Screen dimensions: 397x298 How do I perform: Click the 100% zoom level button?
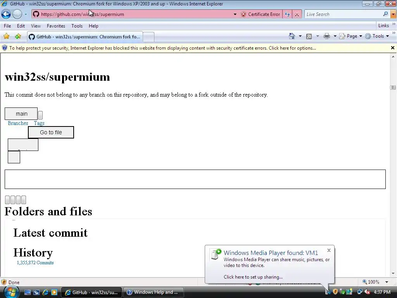[371, 282]
